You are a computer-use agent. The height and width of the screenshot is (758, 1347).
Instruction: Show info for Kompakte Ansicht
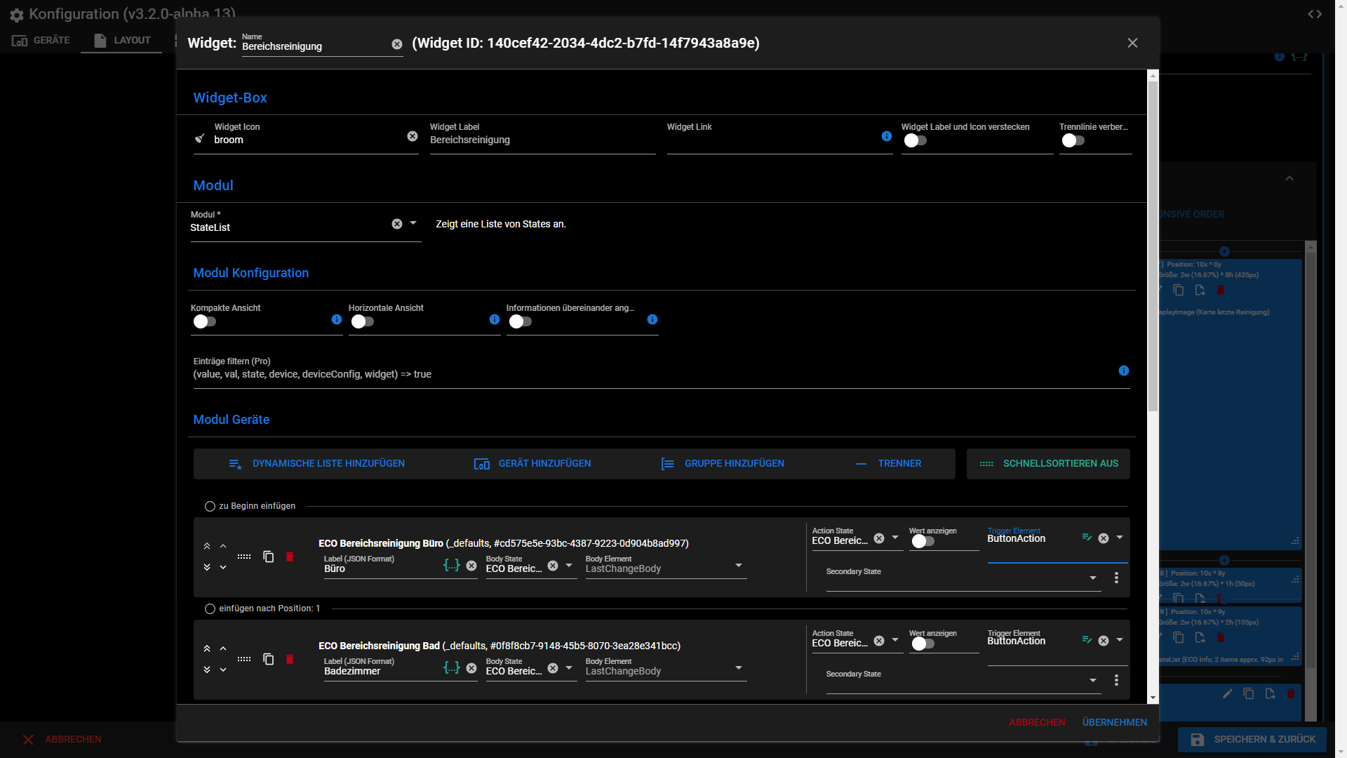click(337, 319)
